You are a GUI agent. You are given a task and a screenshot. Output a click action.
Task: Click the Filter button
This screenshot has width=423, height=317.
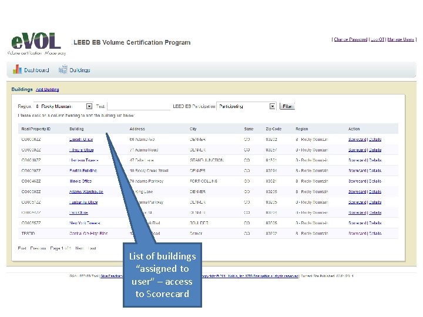[287, 106]
